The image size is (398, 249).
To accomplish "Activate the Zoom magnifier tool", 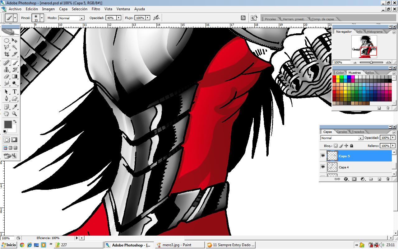I will click(x=15, y=114).
